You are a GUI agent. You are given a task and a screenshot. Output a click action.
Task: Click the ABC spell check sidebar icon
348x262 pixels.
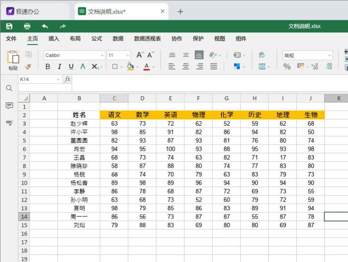[x=9, y=123]
